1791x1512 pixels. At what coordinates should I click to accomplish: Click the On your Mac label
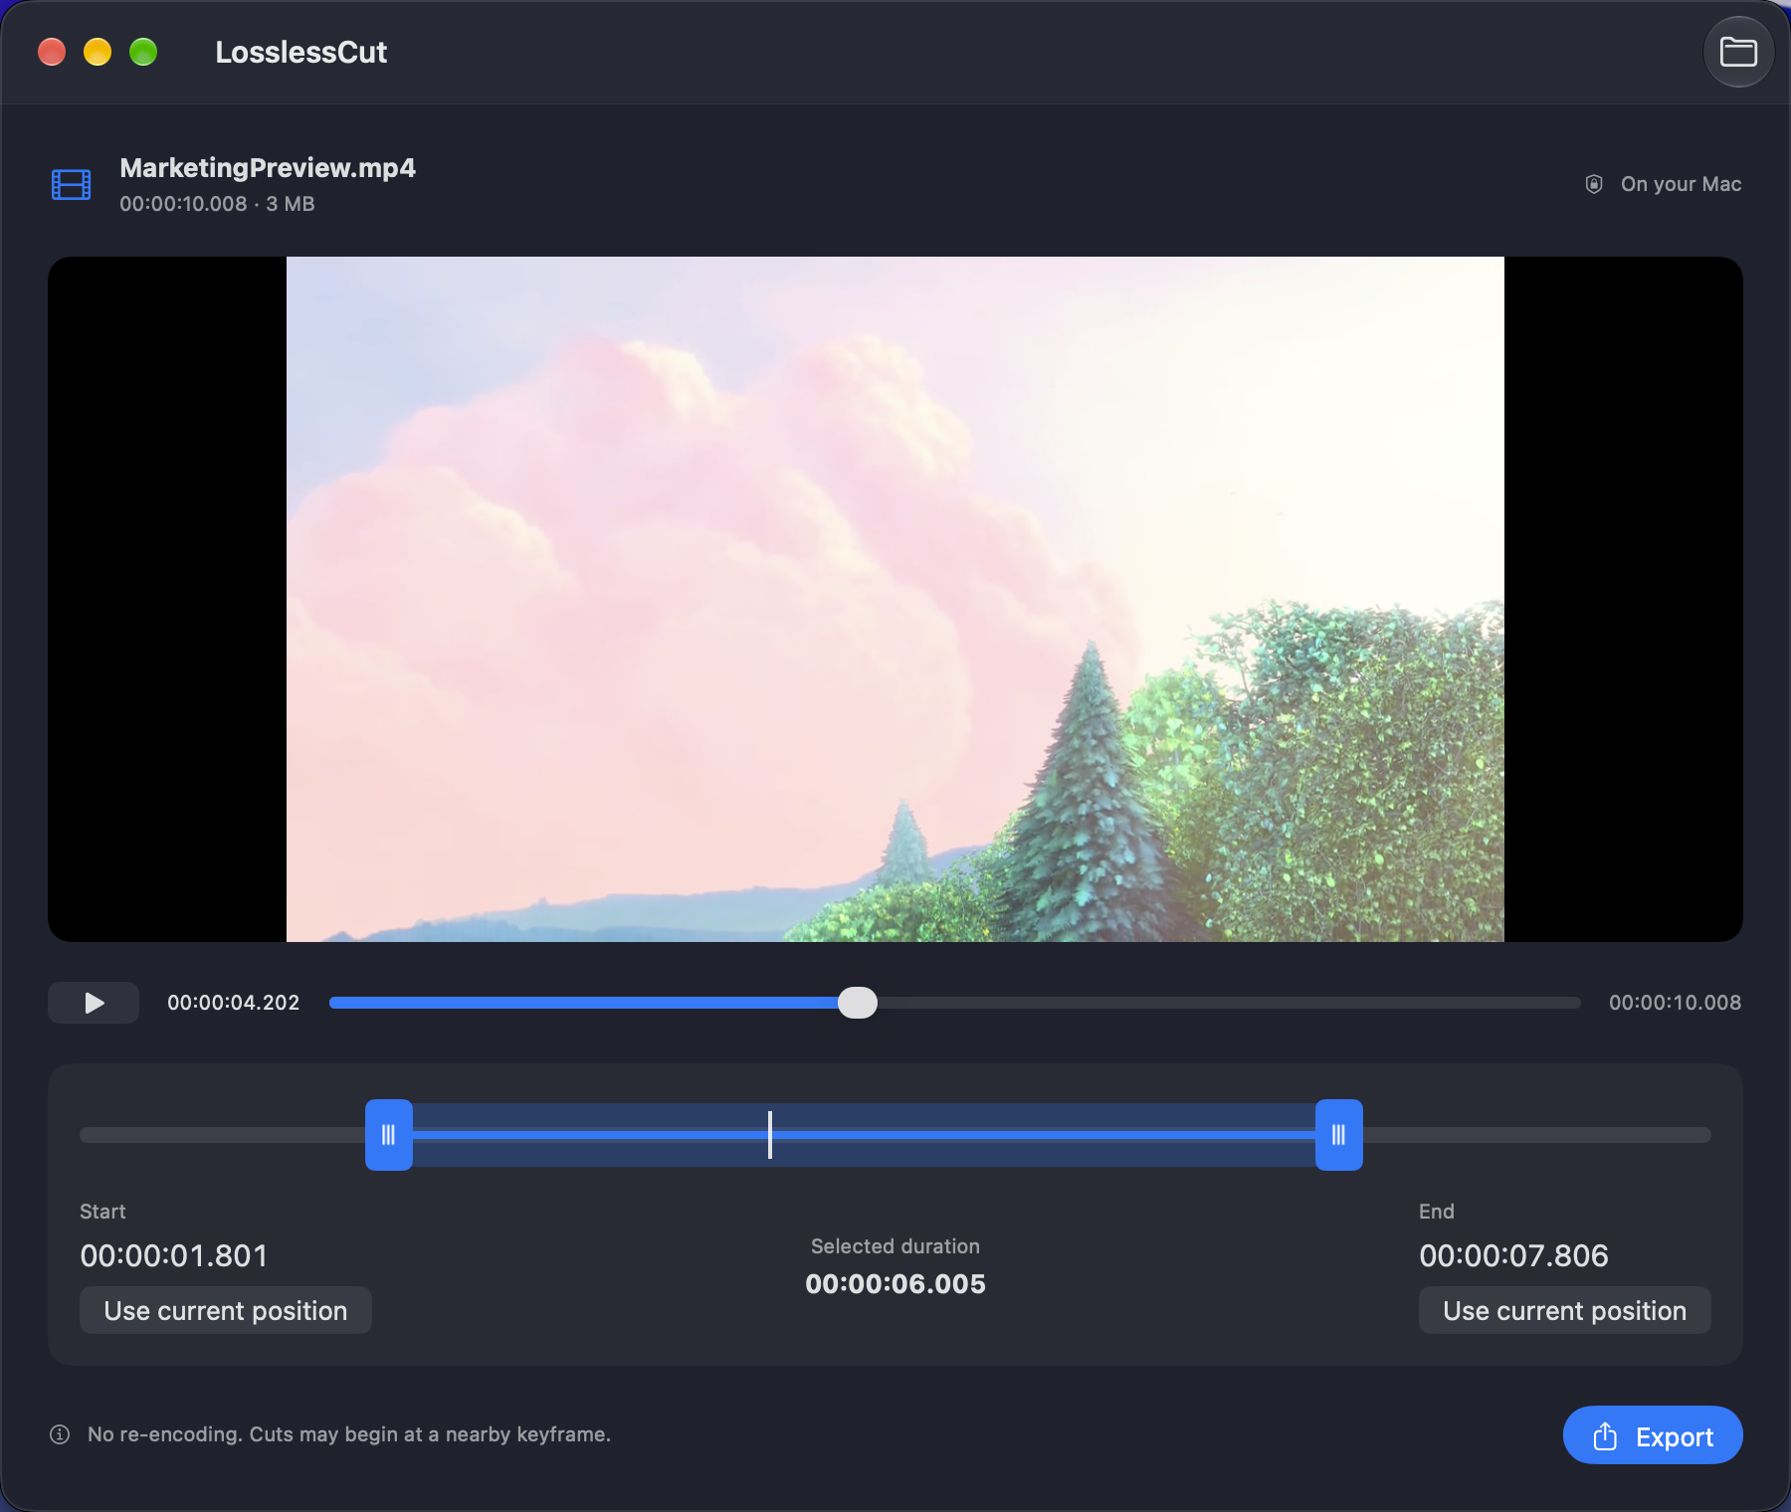coord(1682,184)
